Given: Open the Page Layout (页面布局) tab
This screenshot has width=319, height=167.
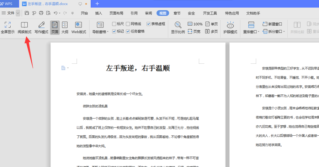Looking at the screenshot, I should click(116, 13).
